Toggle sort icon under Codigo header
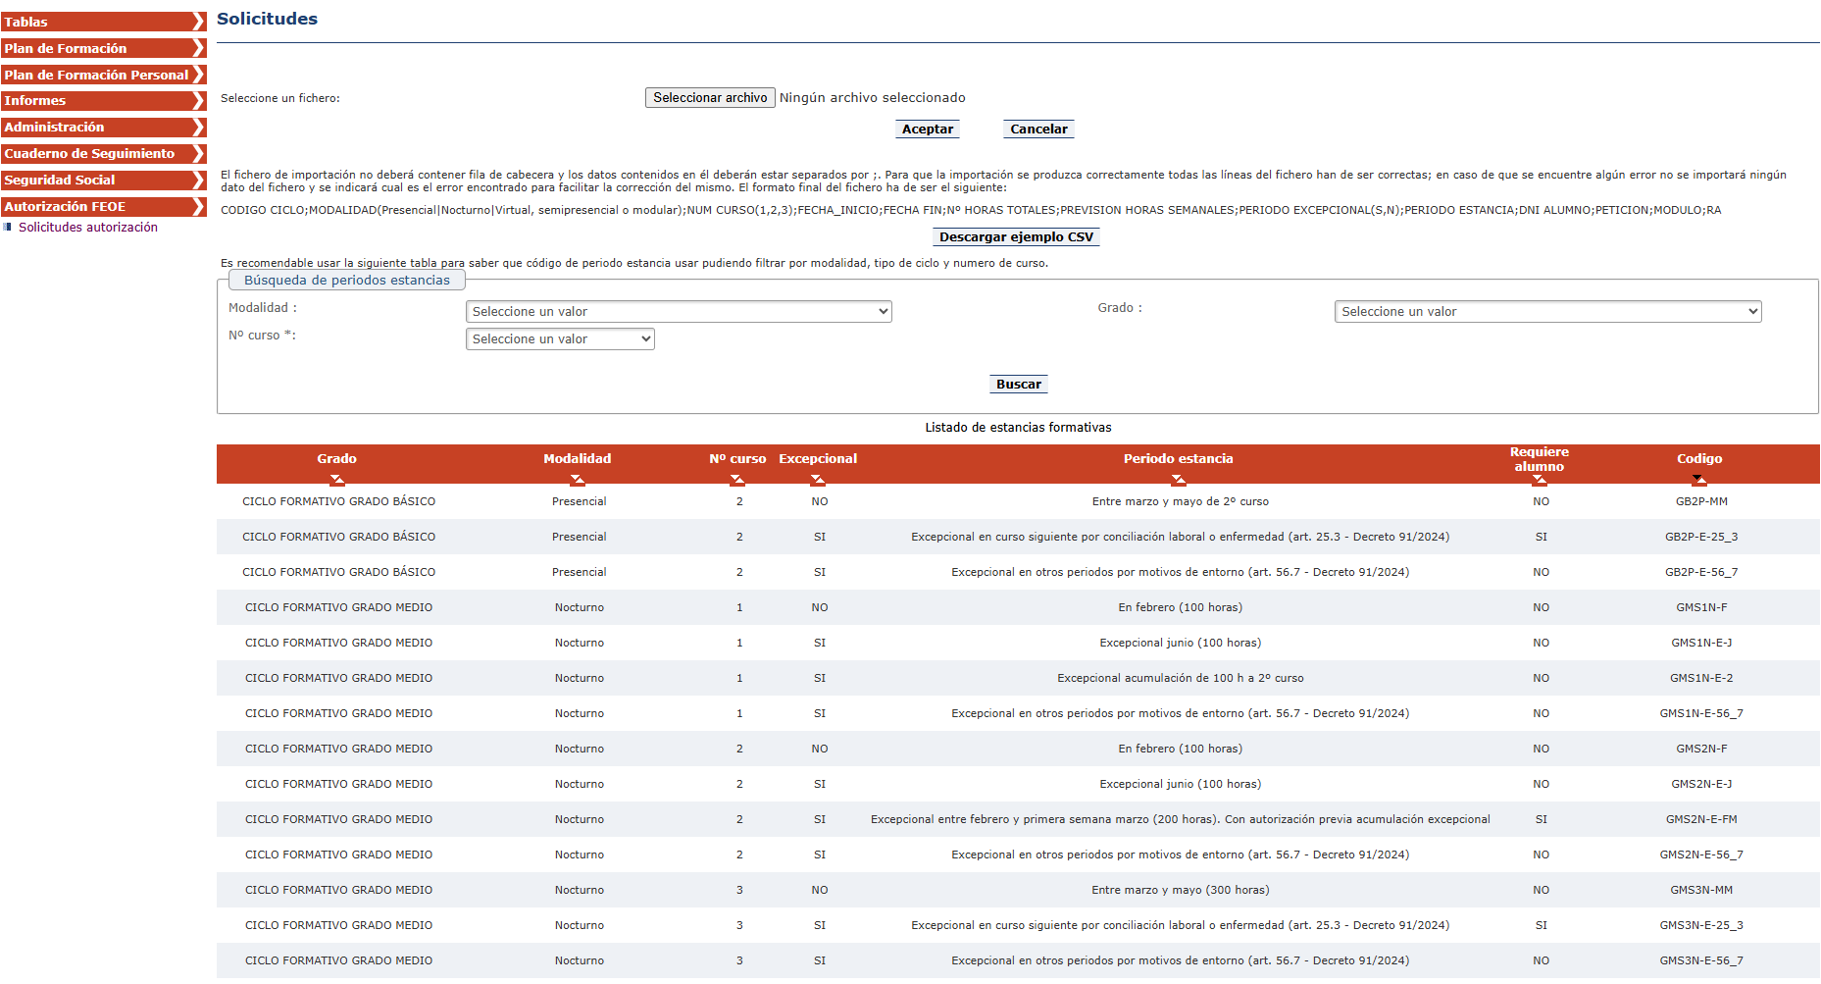This screenshot has height=984, width=1821. tap(1698, 480)
